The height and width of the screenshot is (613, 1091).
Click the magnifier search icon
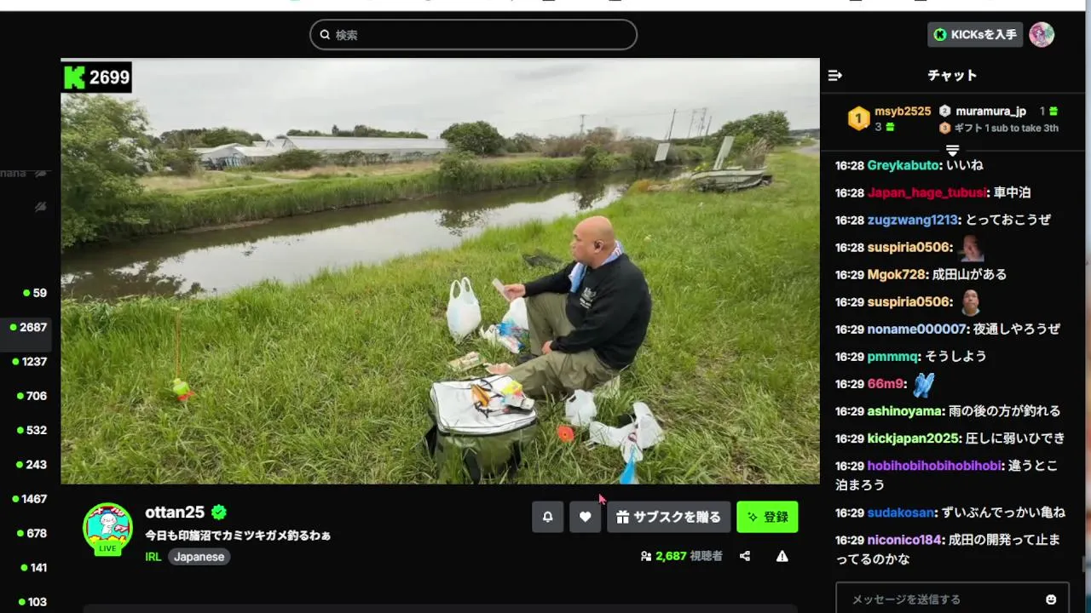(x=325, y=35)
